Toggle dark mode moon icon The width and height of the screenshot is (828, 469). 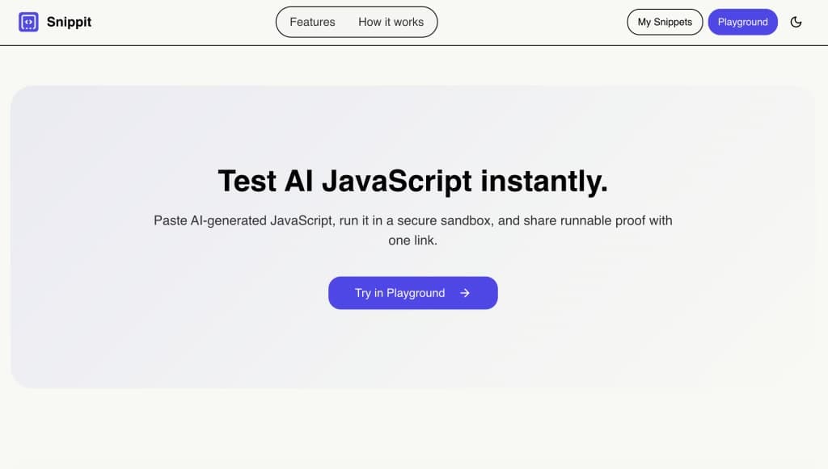click(x=796, y=22)
